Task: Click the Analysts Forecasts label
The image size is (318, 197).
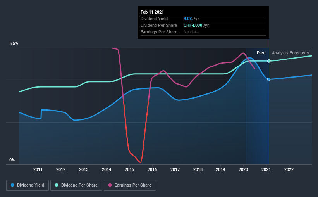Action: 290,53
